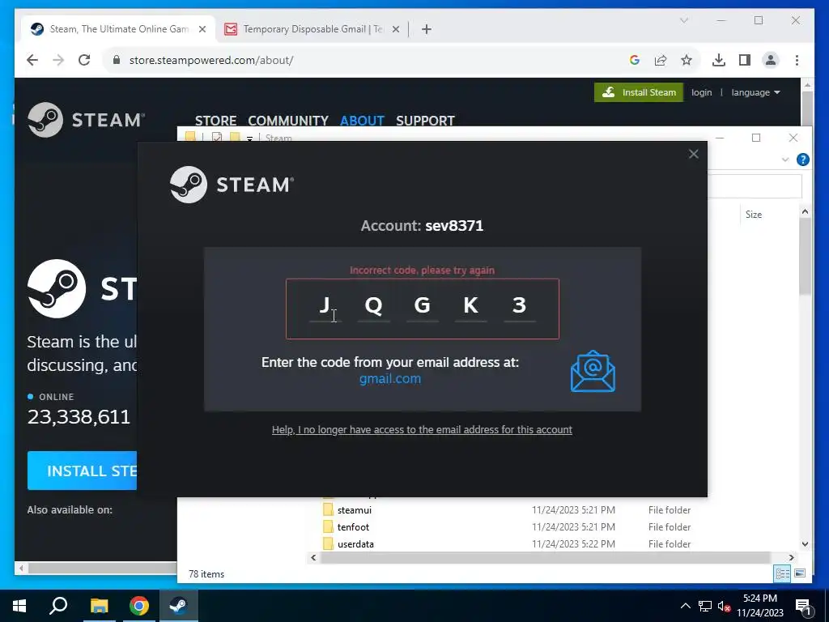Screen dimensions: 829x622
Task: Reload the Steam page
Action: [84, 60]
